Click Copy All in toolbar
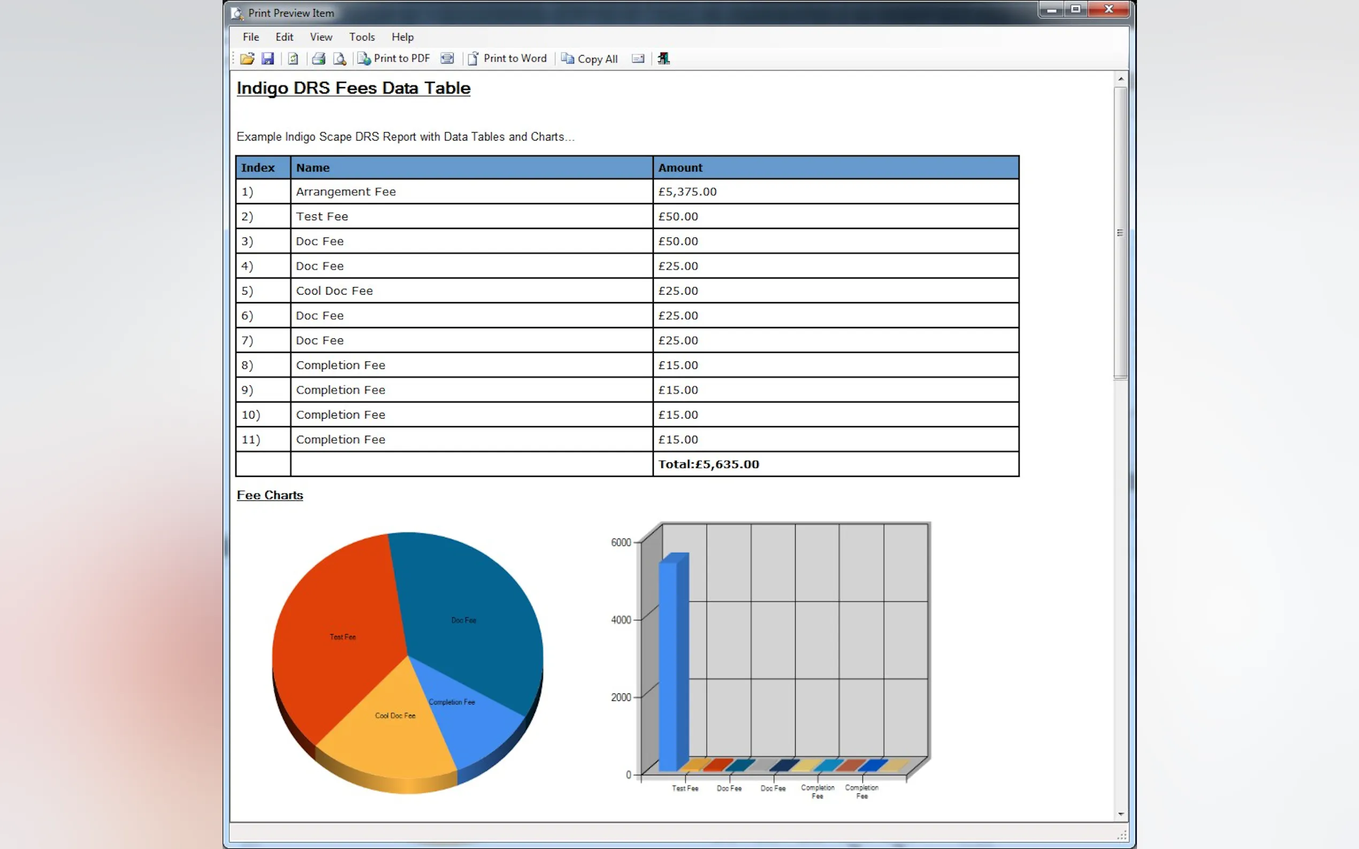 [590, 58]
